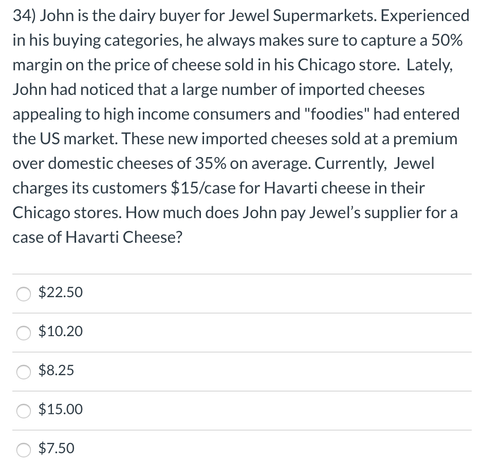Click the $15.00 answer label text

pos(60,409)
